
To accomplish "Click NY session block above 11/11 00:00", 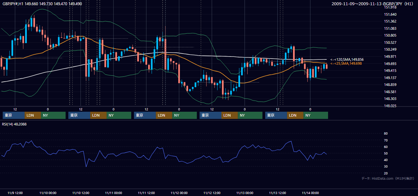I will [119, 115].
